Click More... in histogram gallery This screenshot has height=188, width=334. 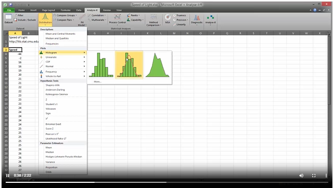tap(98, 81)
